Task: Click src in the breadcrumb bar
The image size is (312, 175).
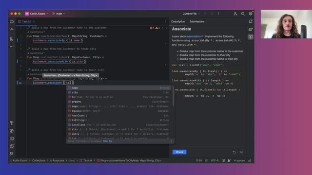Action: point(72,161)
